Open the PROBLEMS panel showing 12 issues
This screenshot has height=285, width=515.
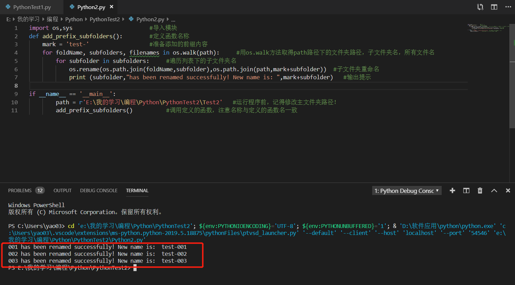[20, 190]
